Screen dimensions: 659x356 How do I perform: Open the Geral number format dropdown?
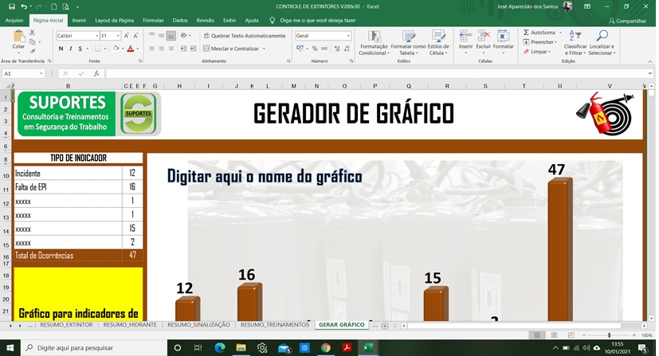click(348, 36)
